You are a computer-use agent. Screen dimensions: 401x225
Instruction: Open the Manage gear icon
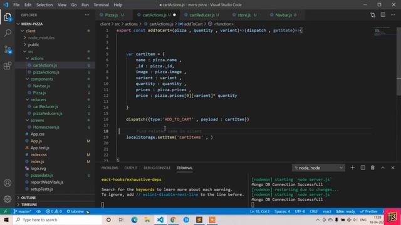coord(8,199)
